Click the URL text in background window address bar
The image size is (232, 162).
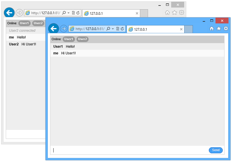tap(46, 13)
